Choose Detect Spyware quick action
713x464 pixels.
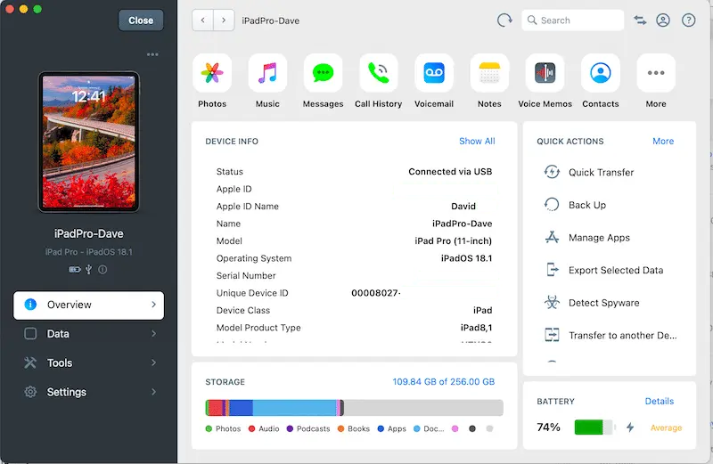[x=603, y=303]
